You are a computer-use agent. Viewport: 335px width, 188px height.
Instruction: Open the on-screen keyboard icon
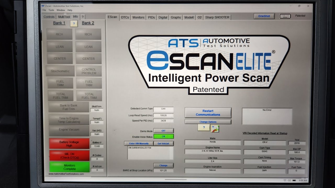click(285, 16)
